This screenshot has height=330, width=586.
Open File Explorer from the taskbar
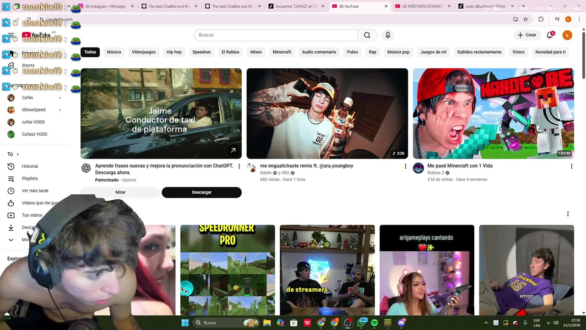(x=267, y=323)
